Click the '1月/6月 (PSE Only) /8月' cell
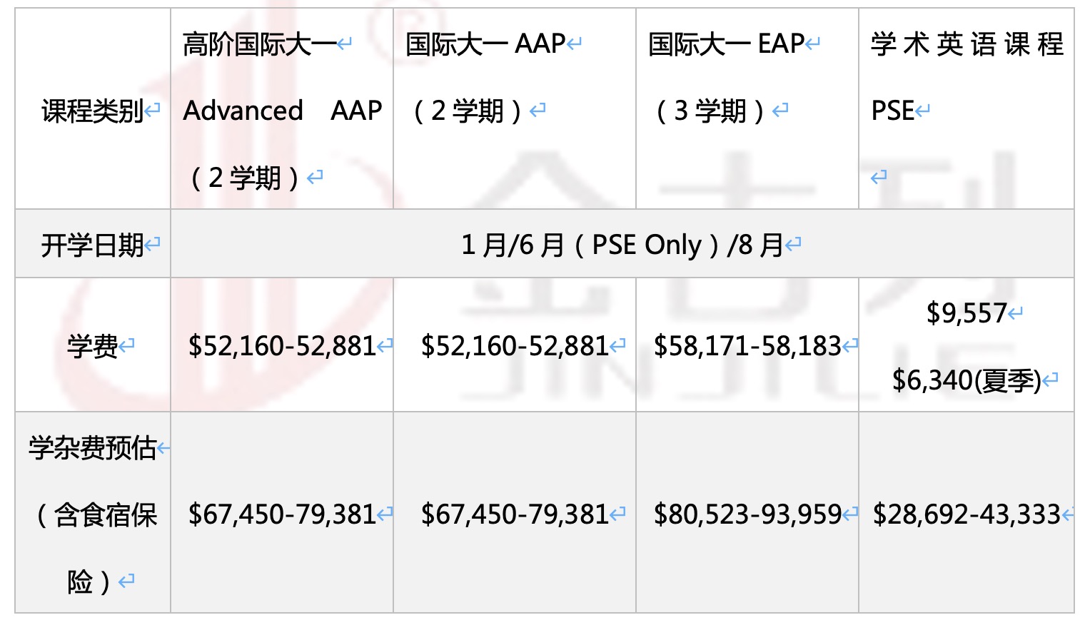Viewport: 1085px width, 625px height. pos(622,245)
